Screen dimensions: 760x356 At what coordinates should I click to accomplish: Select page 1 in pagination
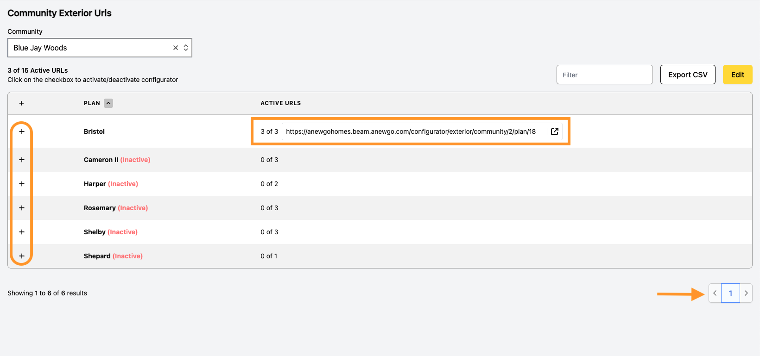[x=731, y=293]
